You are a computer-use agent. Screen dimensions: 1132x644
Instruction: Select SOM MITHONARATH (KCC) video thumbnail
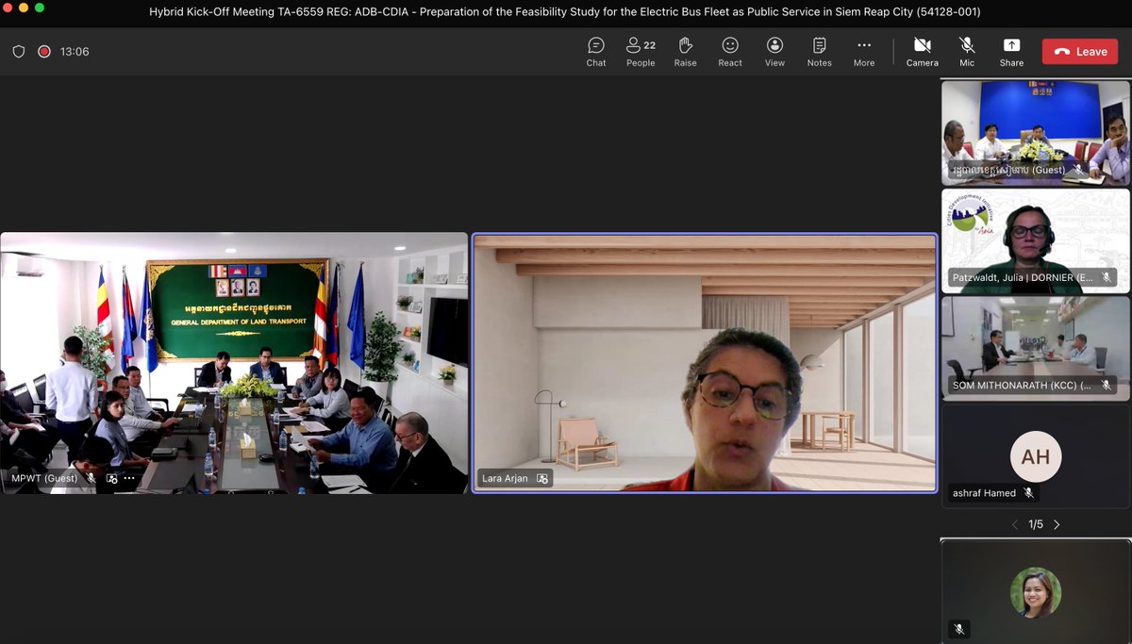tap(1035, 348)
